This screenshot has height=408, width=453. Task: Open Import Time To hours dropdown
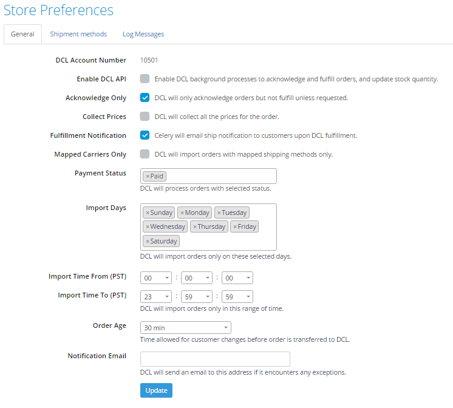156,297
